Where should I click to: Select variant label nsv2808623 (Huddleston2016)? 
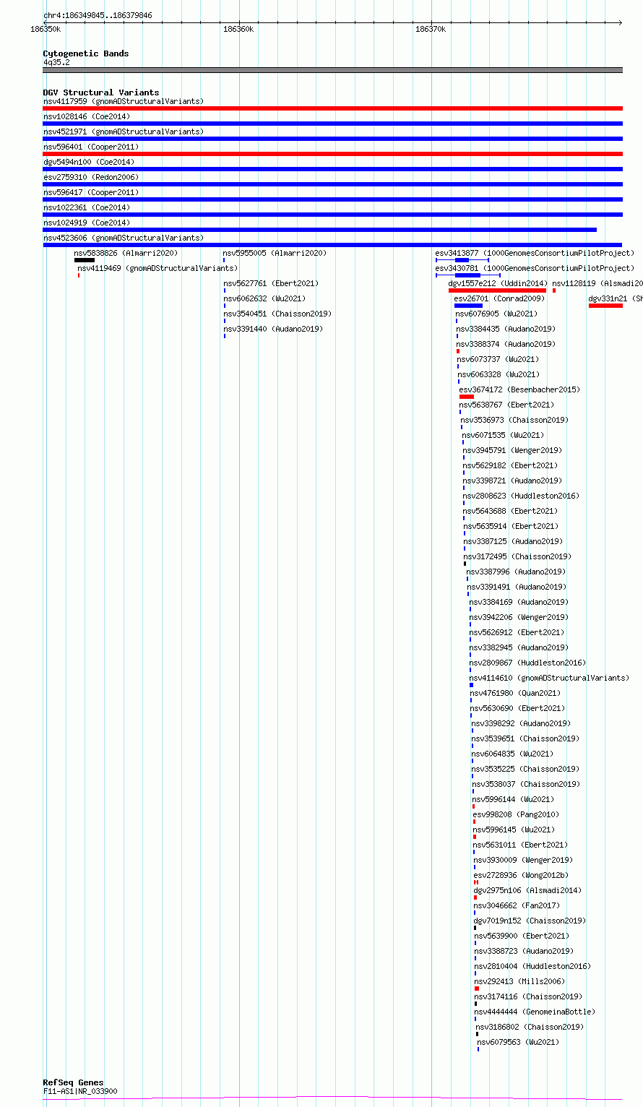(521, 496)
